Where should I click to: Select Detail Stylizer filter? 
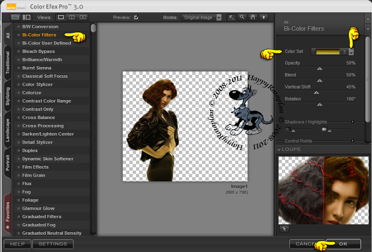pos(38,142)
